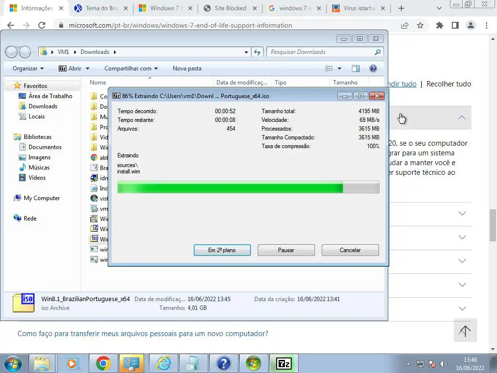Click Pesquisar Downloads search field
Viewport: 497px width, 373px height.
click(321, 52)
